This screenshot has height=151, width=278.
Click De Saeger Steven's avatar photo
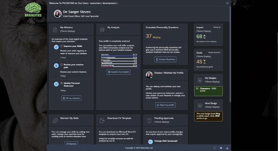[x=58, y=14]
